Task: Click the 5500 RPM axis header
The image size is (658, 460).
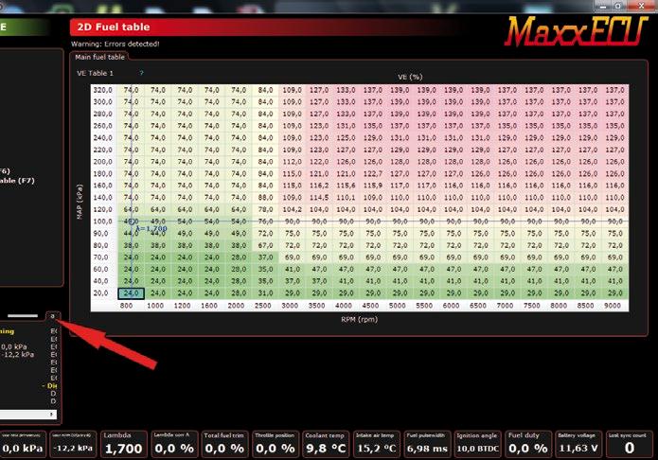Action: (424, 306)
